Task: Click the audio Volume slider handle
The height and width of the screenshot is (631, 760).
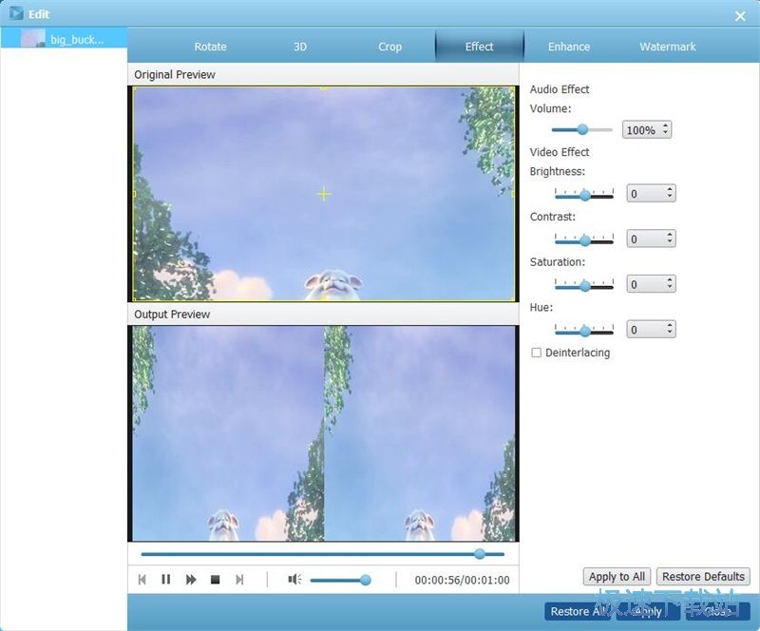Action: tap(582, 129)
